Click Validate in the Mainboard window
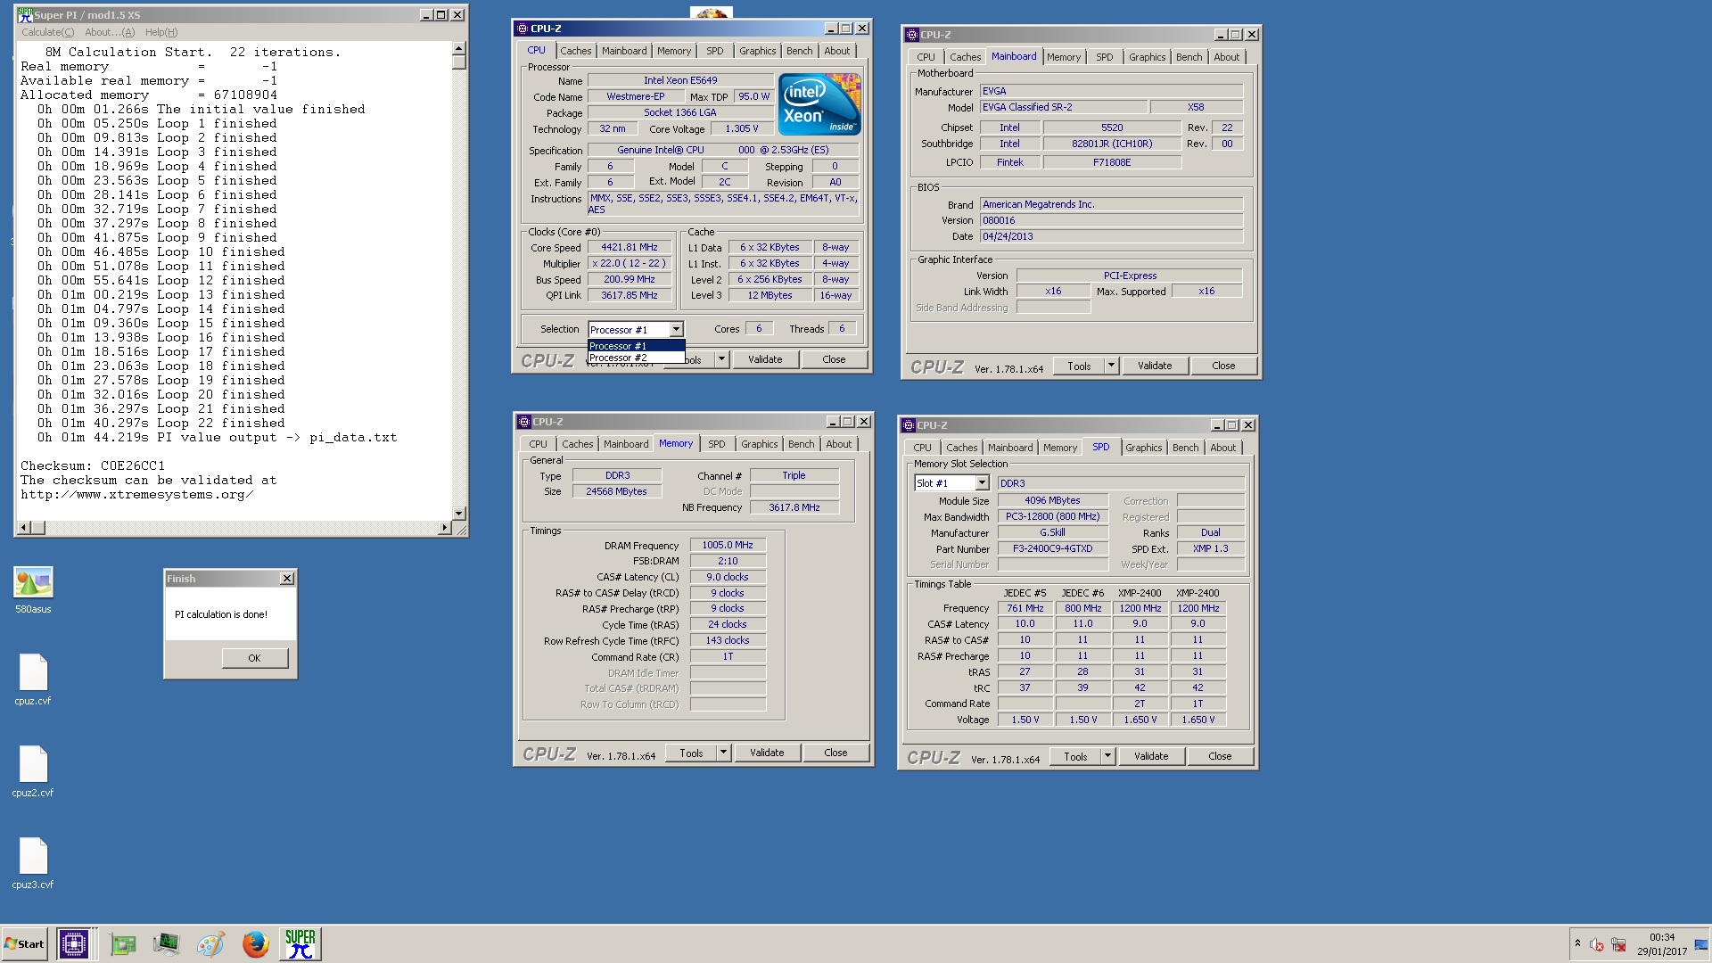1712x963 pixels. click(1155, 366)
